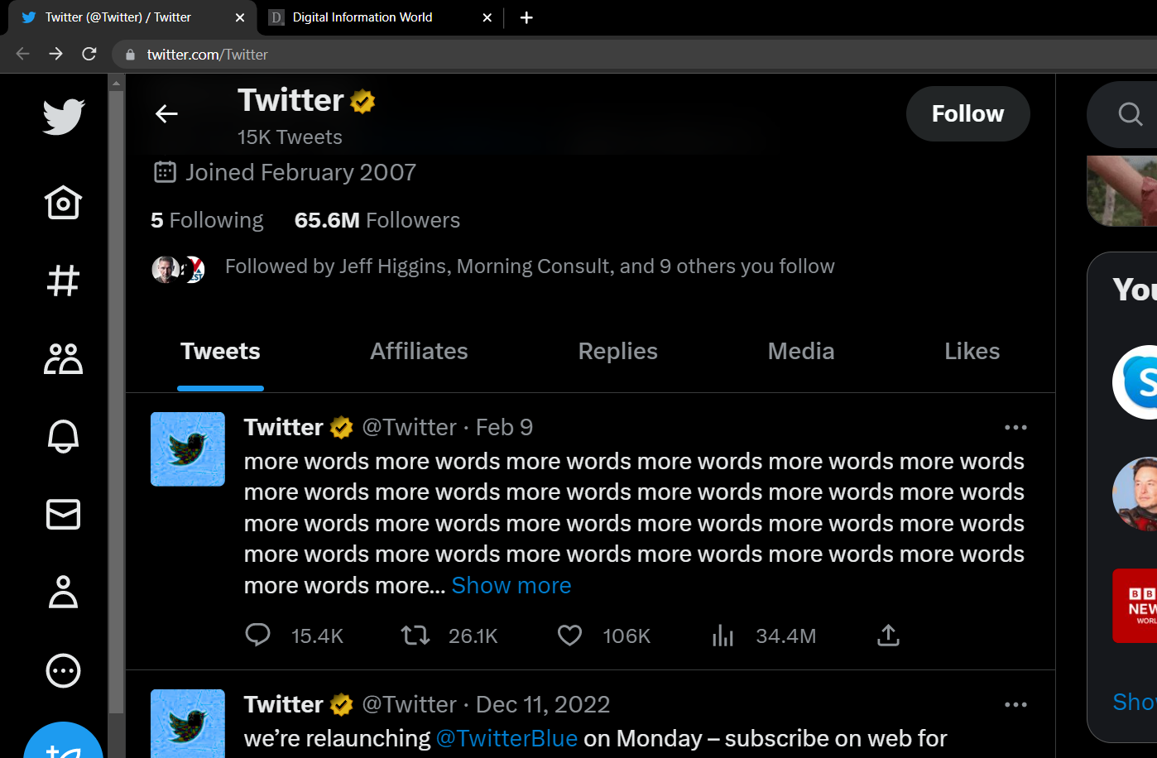Click the 15K Tweets count text
The width and height of the screenshot is (1157, 758).
point(290,137)
